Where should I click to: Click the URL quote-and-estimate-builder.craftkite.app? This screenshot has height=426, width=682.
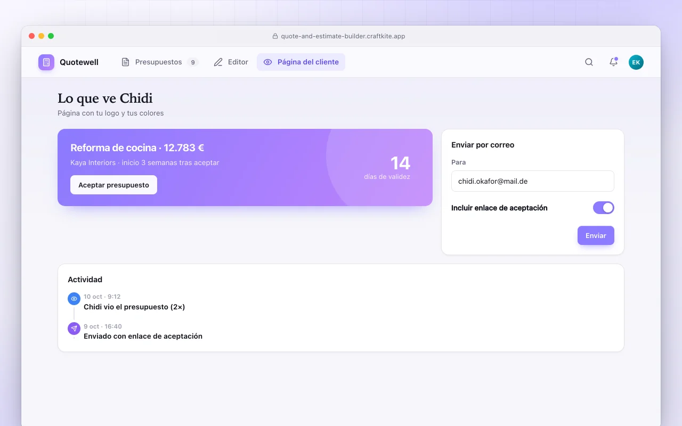(343, 36)
